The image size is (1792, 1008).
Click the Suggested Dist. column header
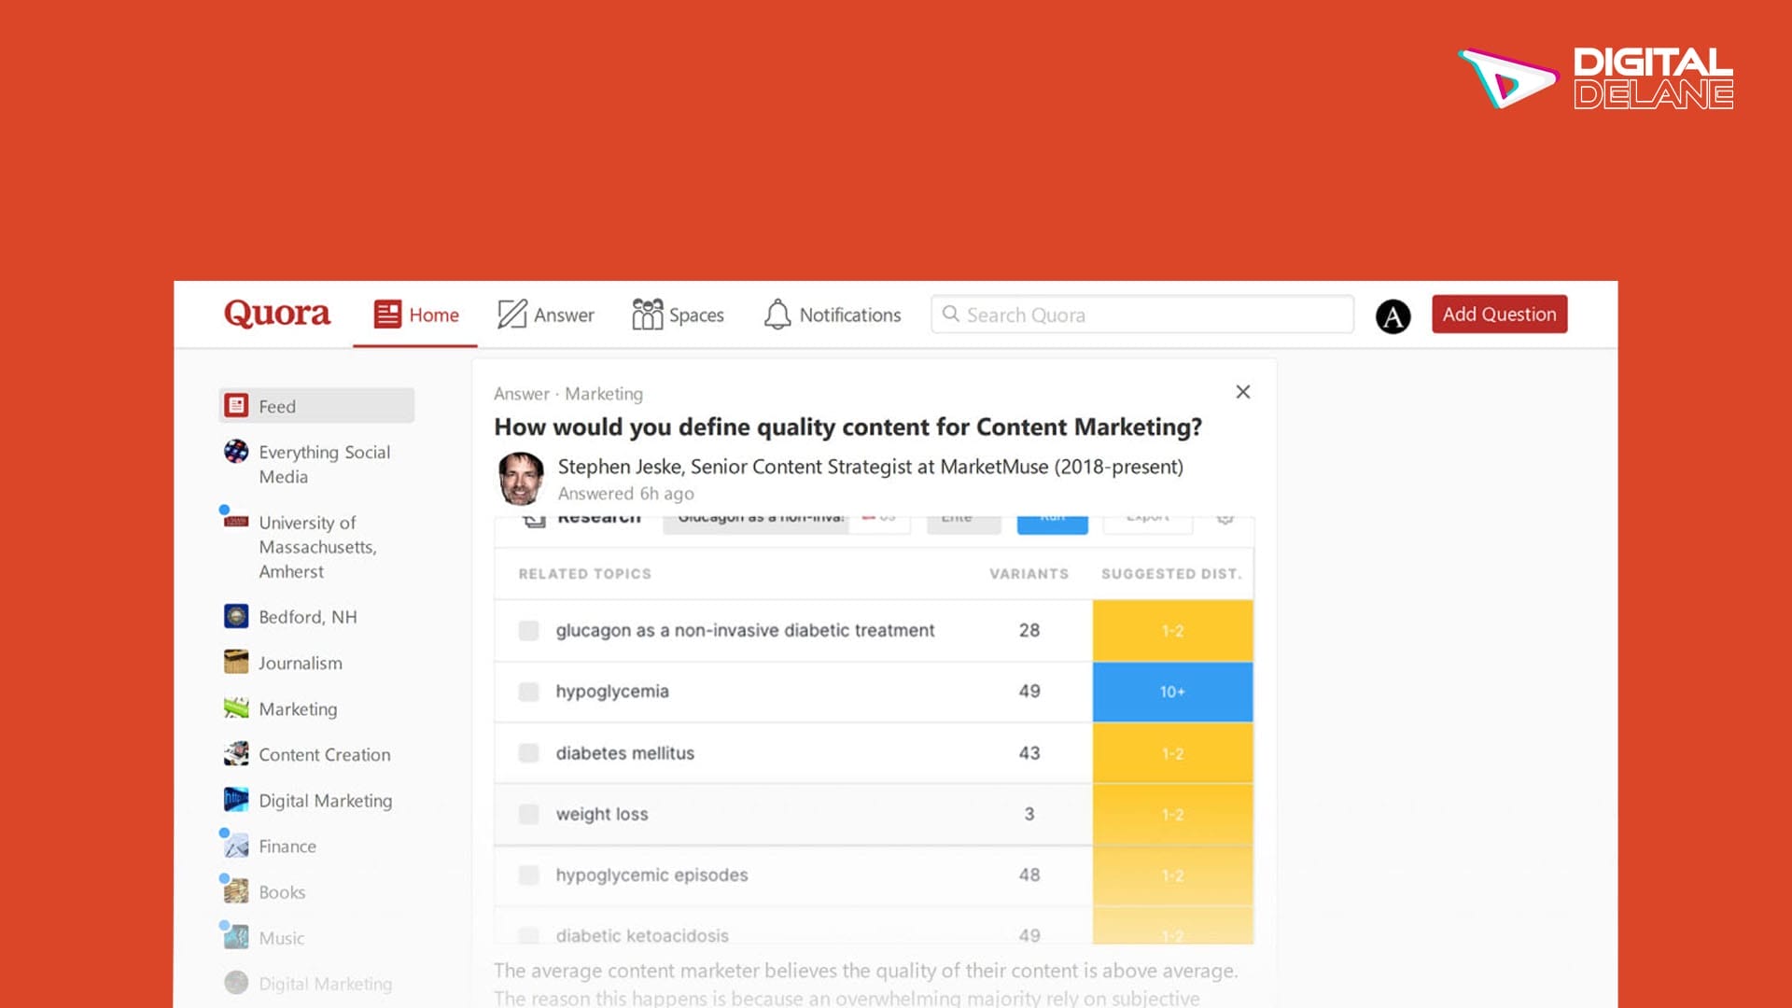[x=1171, y=574]
